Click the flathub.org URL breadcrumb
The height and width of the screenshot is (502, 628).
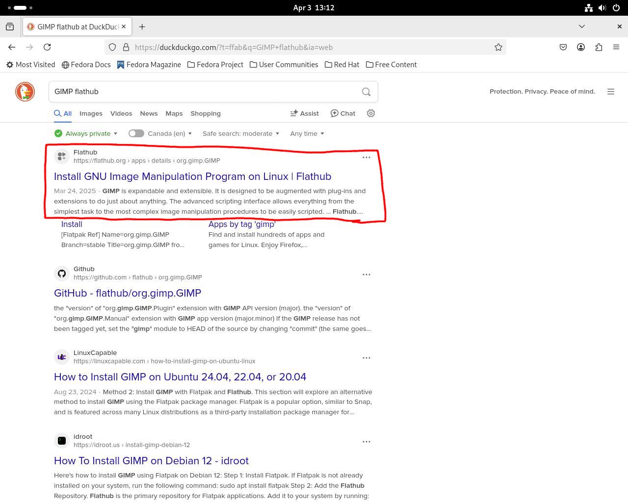click(147, 161)
